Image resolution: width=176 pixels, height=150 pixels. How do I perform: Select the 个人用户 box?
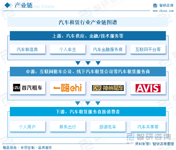pyautogui.click(x=27, y=127)
